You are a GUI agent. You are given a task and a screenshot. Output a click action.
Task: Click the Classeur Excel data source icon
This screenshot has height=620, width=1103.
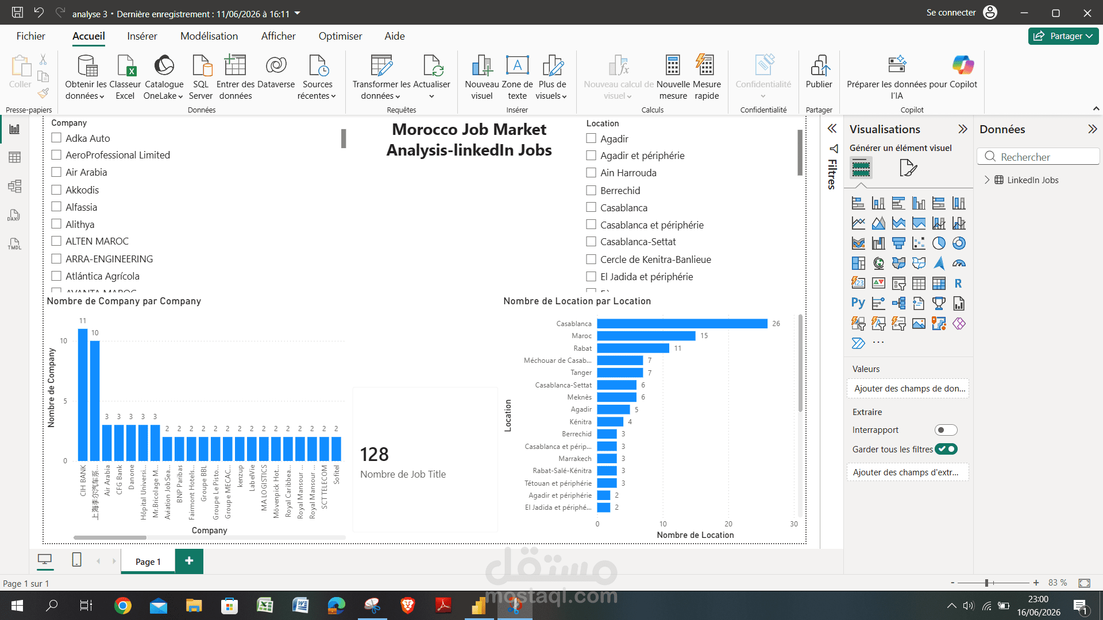pyautogui.click(x=125, y=77)
